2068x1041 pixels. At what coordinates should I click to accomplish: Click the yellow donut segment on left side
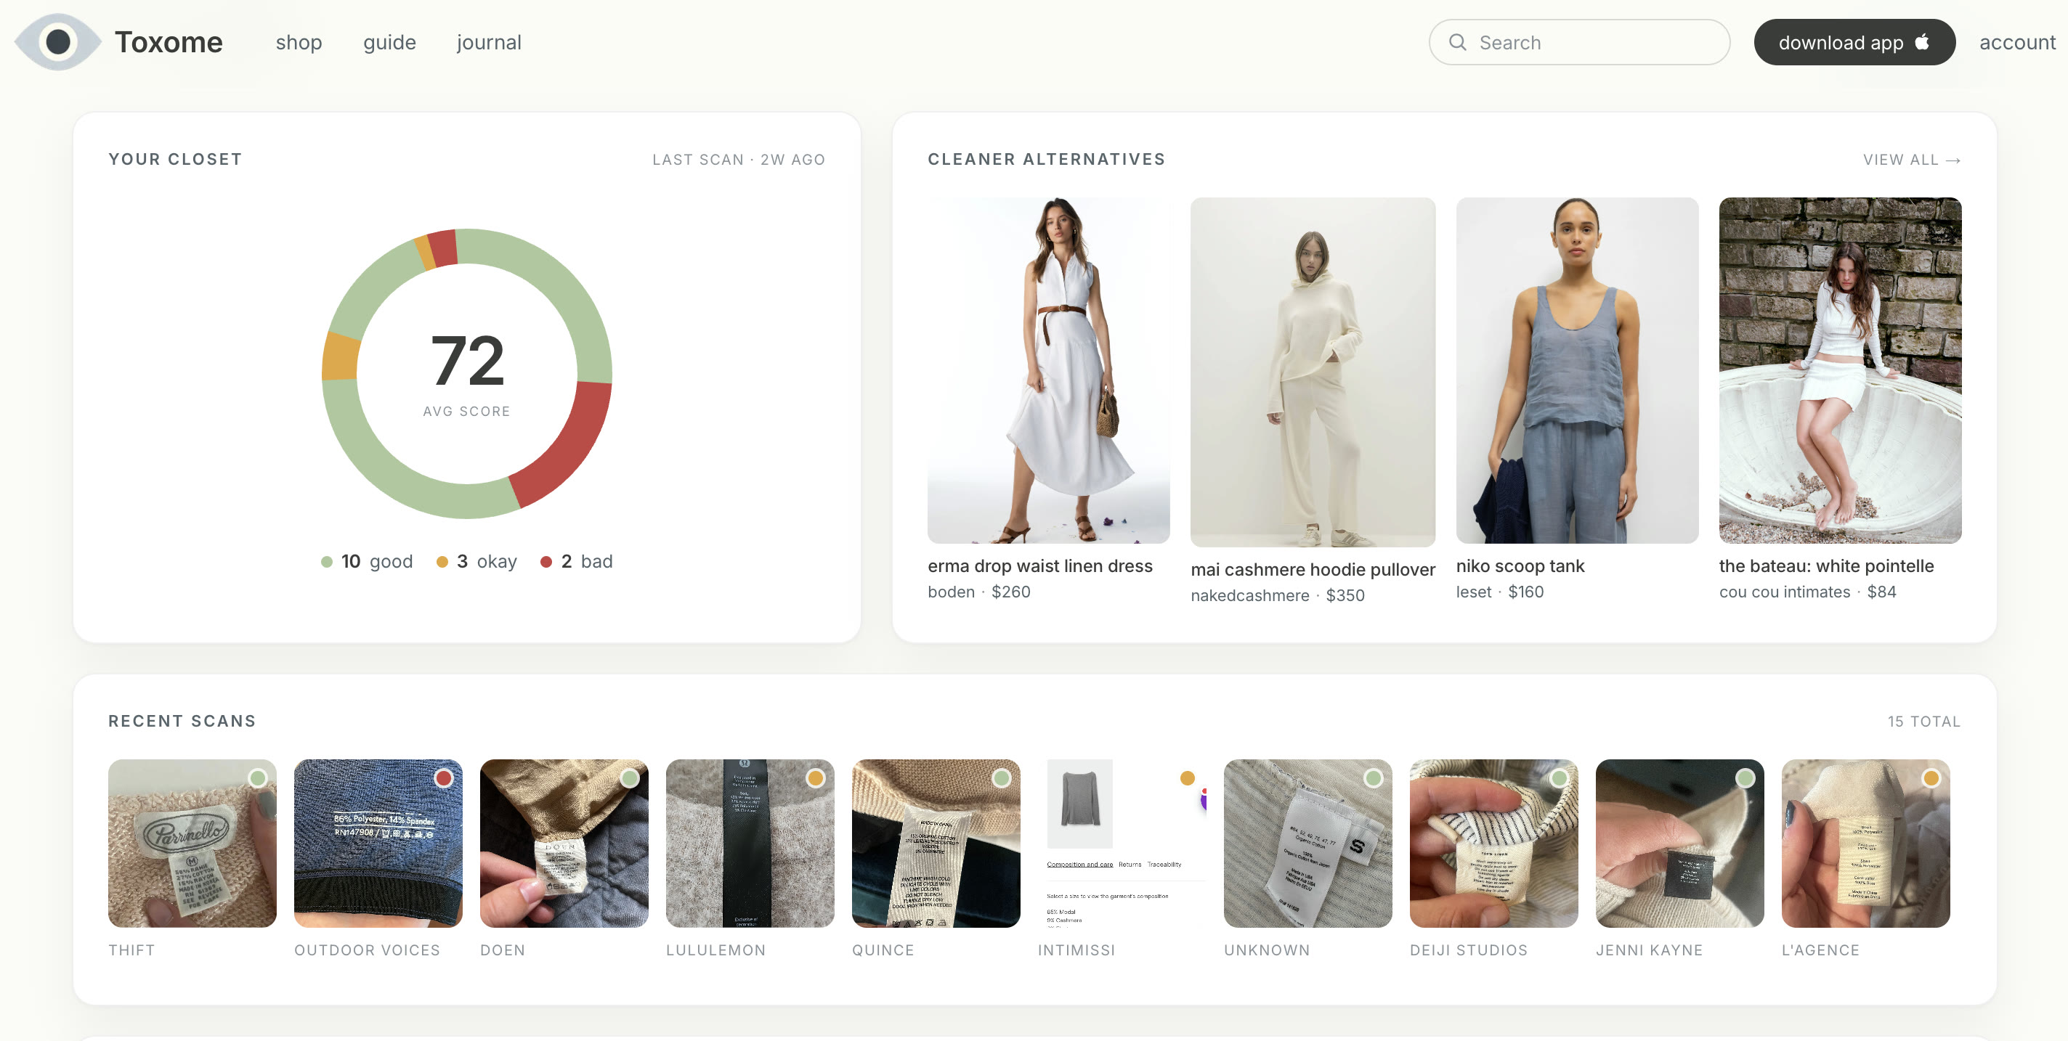click(x=341, y=358)
